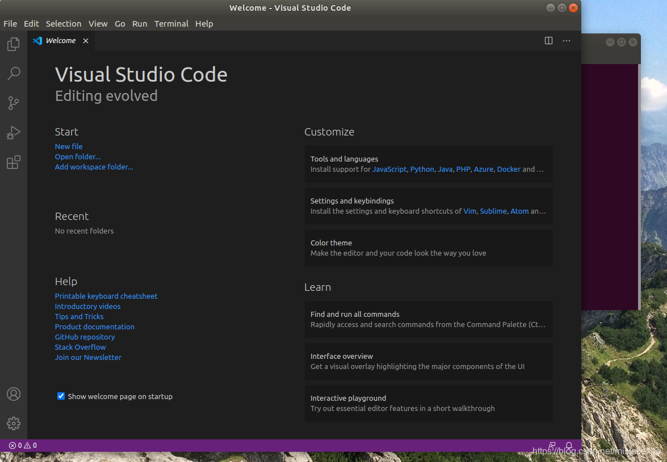The height and width of the screenshot is (462, 667).
Task: Install Docker tools support
Action: pos(509,169)
